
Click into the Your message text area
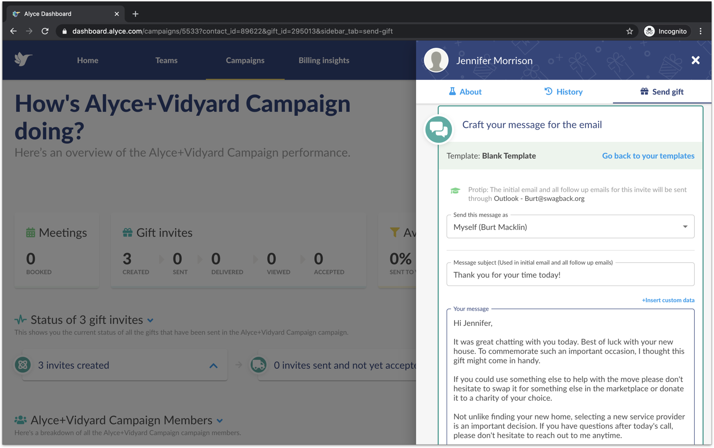pos(570,377)
